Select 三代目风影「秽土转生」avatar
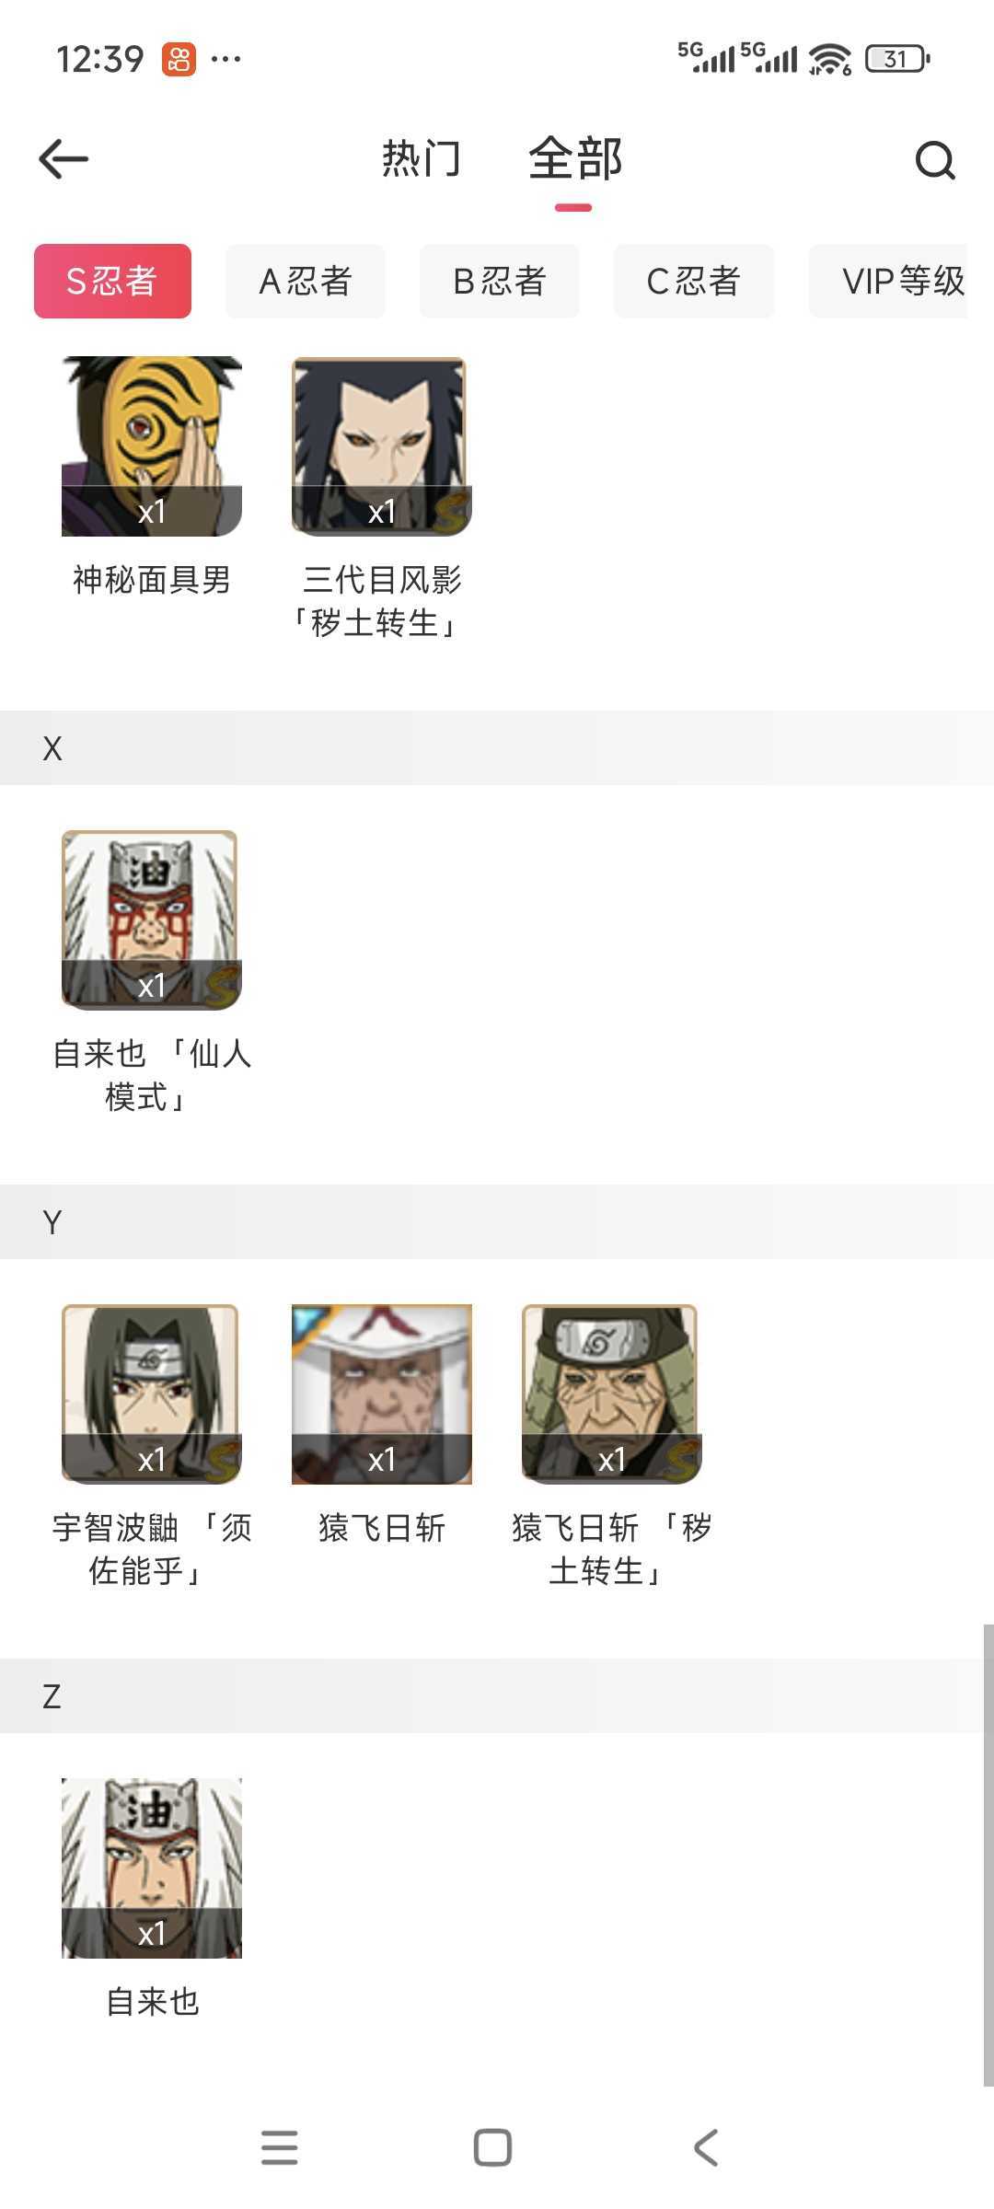This screenshot has width=994, height=2209. (382, 446)
